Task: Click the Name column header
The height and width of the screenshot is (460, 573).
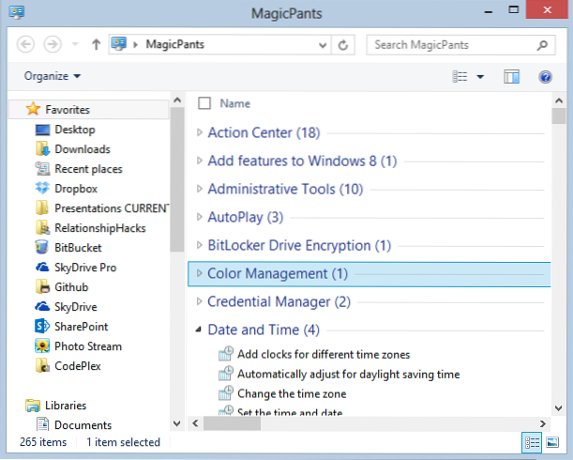Action: coord(234,103)
